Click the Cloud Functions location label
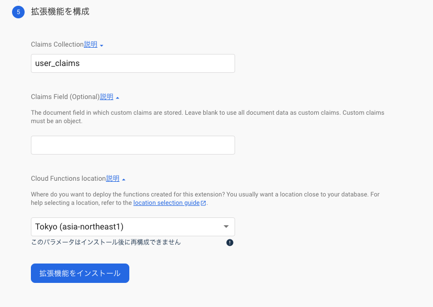The height and width of the screenshot is (307, 433). coord(68,179)
